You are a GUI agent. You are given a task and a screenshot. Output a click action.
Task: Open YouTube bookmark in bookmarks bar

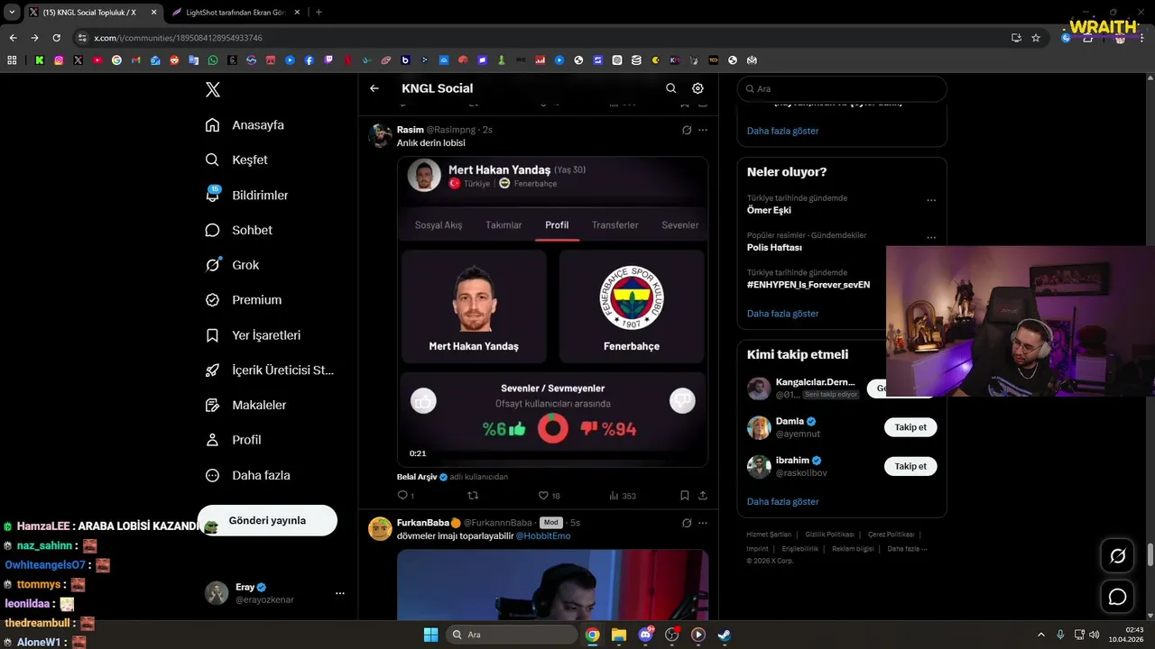coord(97,60)
